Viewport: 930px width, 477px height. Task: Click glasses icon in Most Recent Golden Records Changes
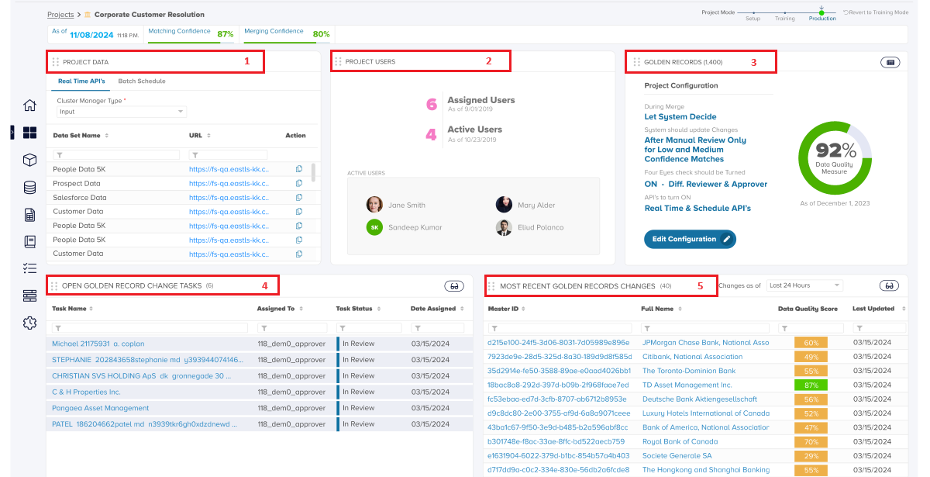890,286
